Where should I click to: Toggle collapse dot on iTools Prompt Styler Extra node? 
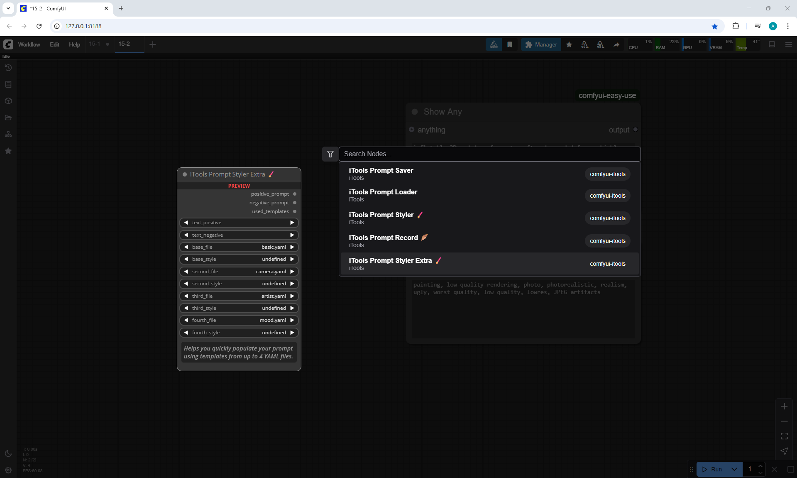pyautogui.click(x=185, y=174)
